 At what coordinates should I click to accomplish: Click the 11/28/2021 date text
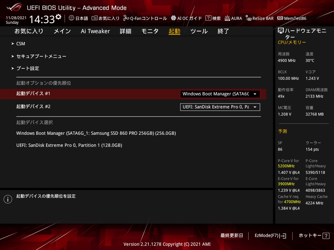16,18
